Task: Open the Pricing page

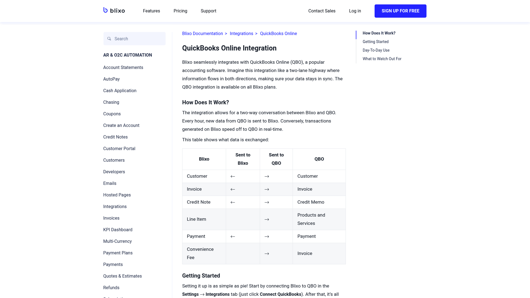Action: click(181, 11)
